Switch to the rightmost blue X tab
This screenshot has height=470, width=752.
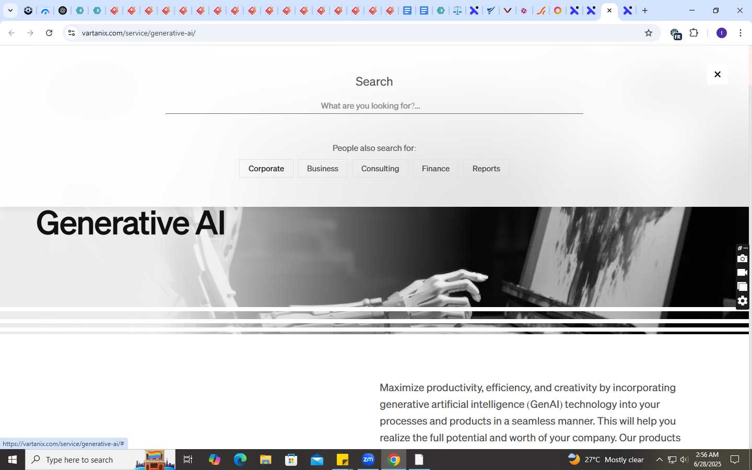pyautogui.click(x=628, y=10)
